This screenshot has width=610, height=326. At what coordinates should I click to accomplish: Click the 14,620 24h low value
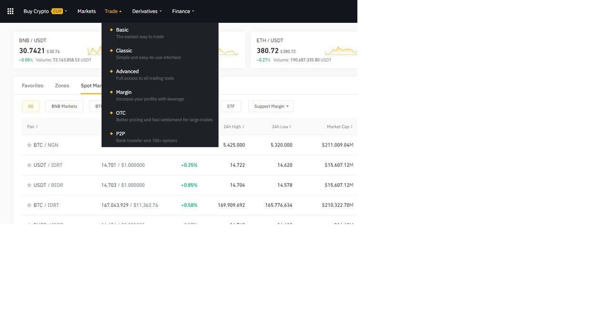285,165
